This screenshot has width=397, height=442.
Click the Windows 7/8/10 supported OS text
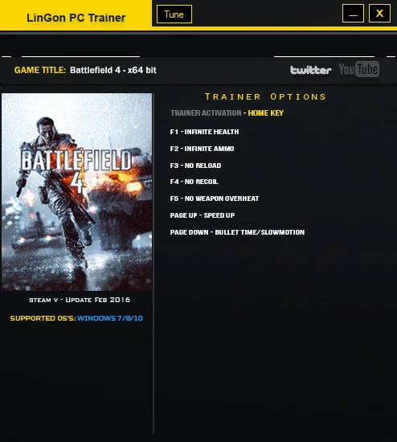(x=110, y=318)
